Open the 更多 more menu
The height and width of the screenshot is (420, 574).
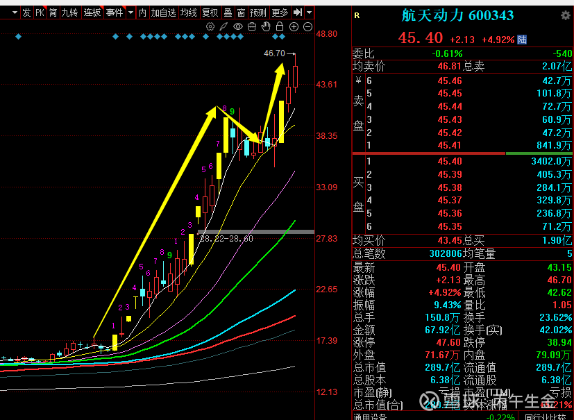(280, 12)
